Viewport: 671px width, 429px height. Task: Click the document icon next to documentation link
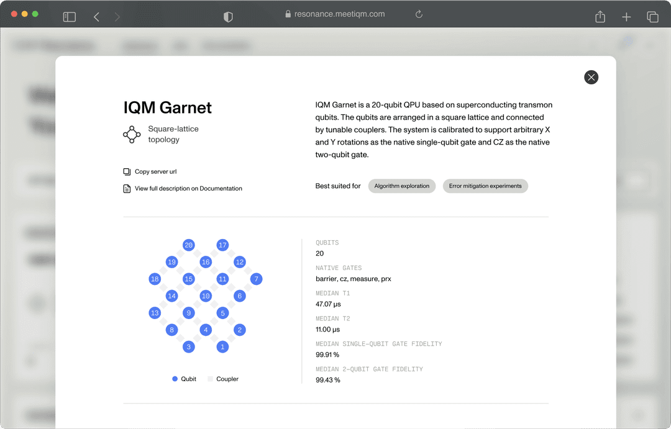click(127, 187)
